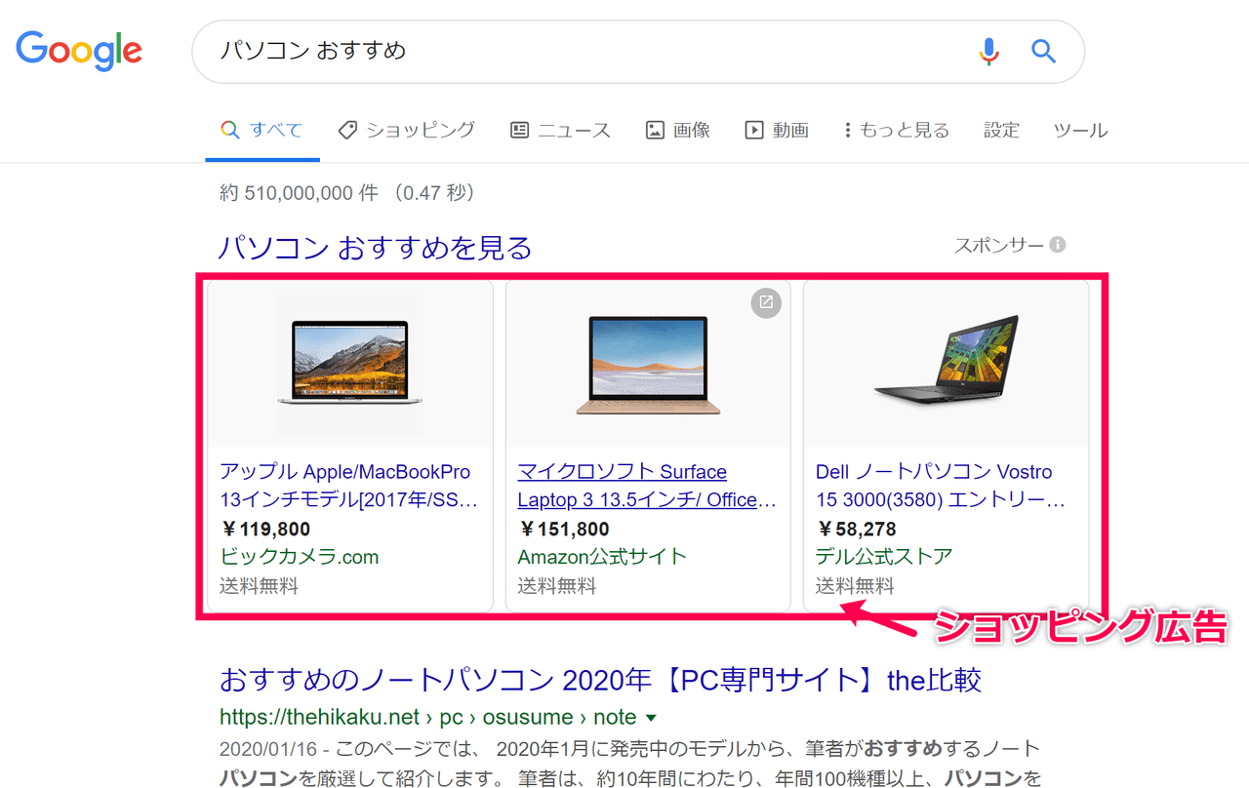This screenshot has height=788, width=1249.
Task: Open アップル Apple/MacBookPro product link
Action: coord(349,486)
